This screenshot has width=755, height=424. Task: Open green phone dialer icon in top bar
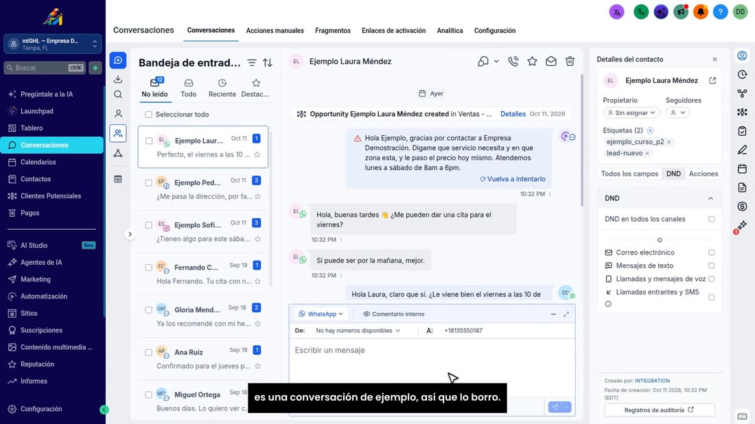click(641, 12)
